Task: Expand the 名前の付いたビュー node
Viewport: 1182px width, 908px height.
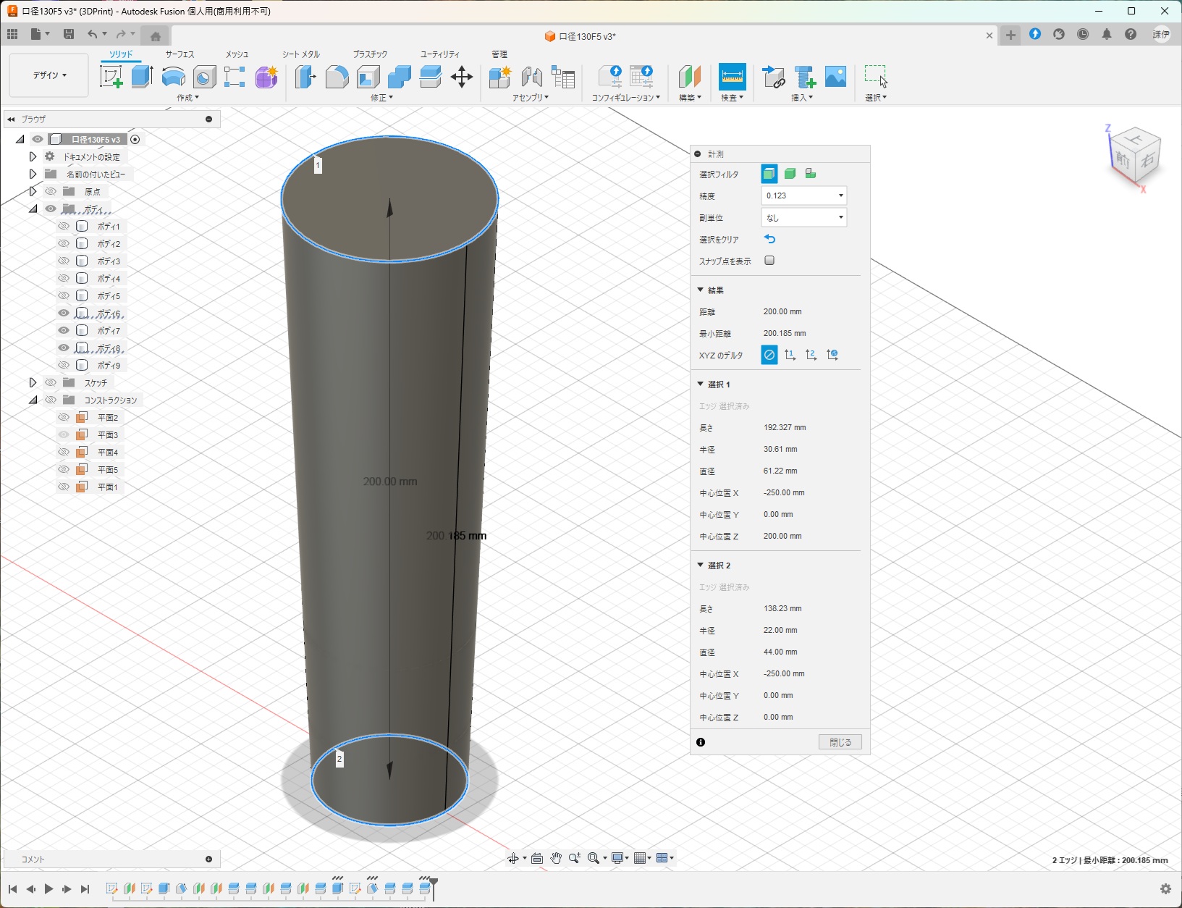Action: point(33,174)
